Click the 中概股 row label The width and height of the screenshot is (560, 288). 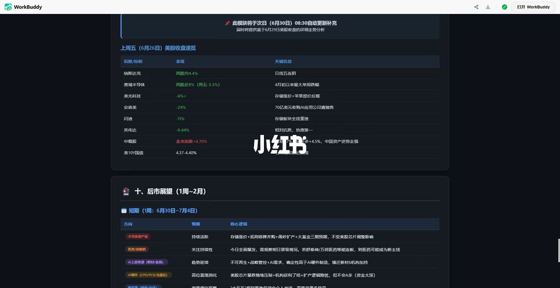[130, 141]
